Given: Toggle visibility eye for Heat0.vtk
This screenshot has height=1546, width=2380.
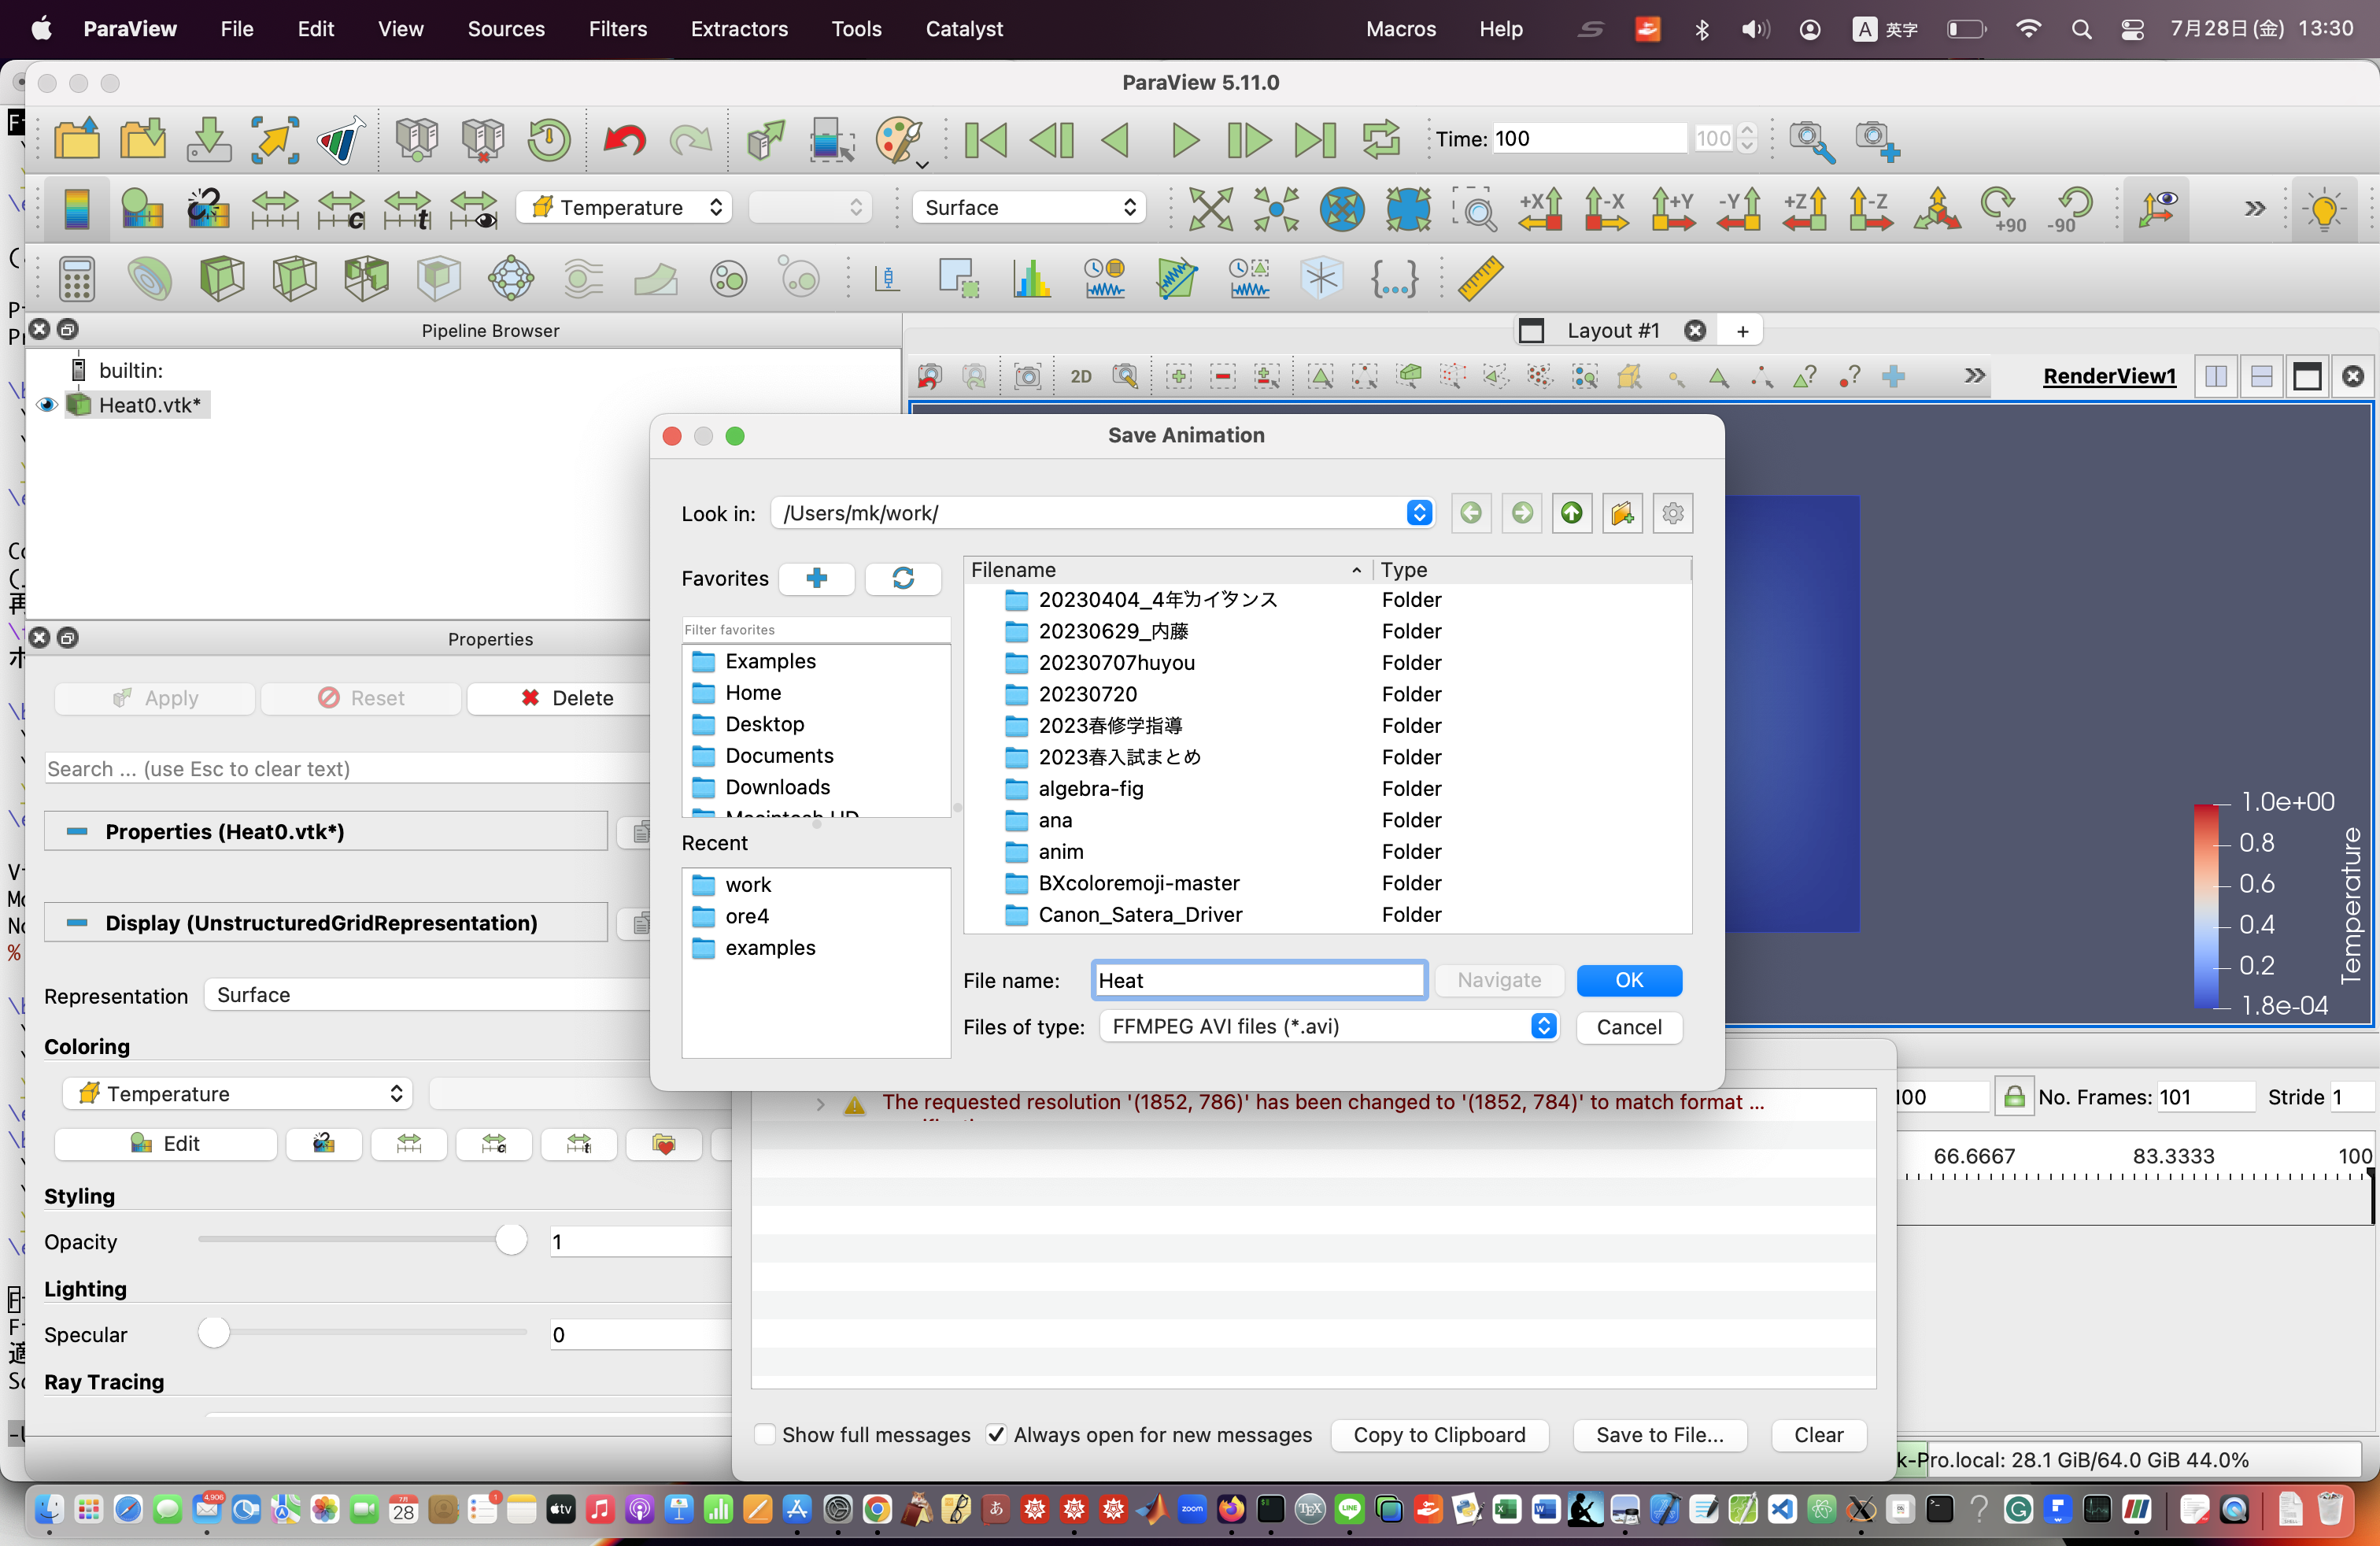Looking at the screenshot, I should [47, 405].
